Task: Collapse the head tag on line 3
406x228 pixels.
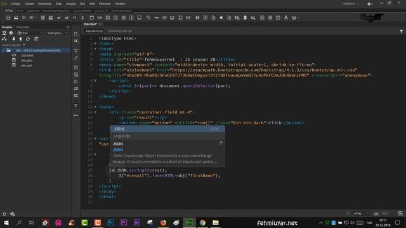Action: [95, 49]
